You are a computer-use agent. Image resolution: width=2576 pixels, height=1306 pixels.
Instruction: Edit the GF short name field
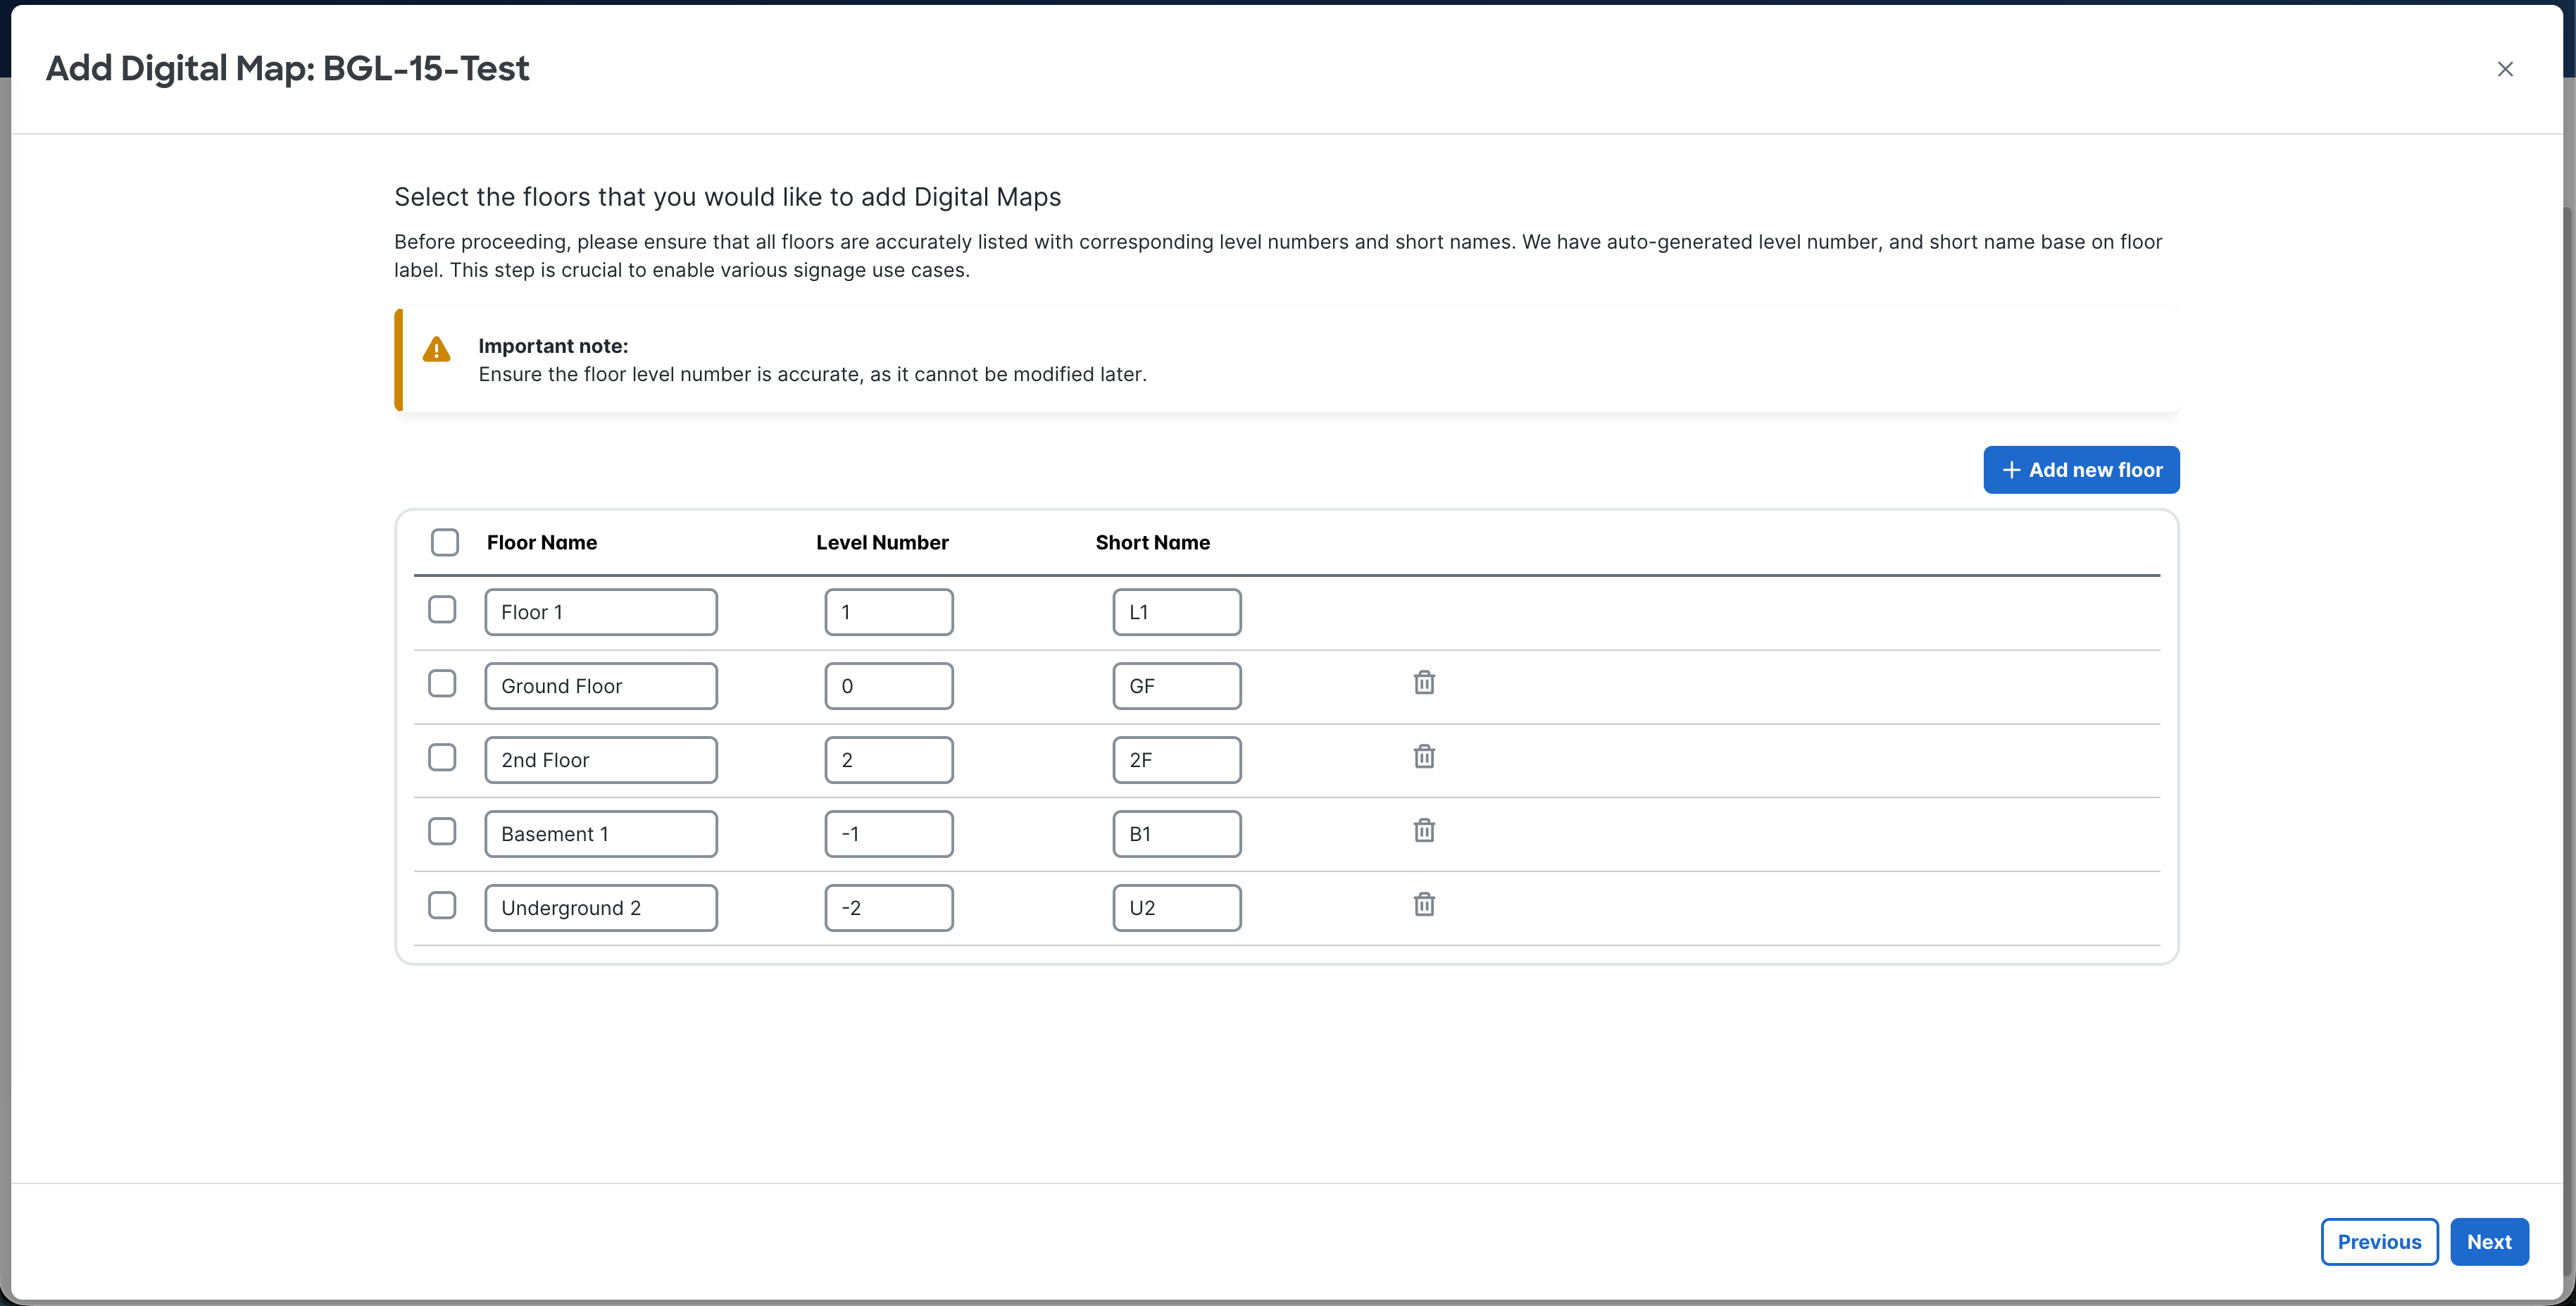click(1176, 686)
